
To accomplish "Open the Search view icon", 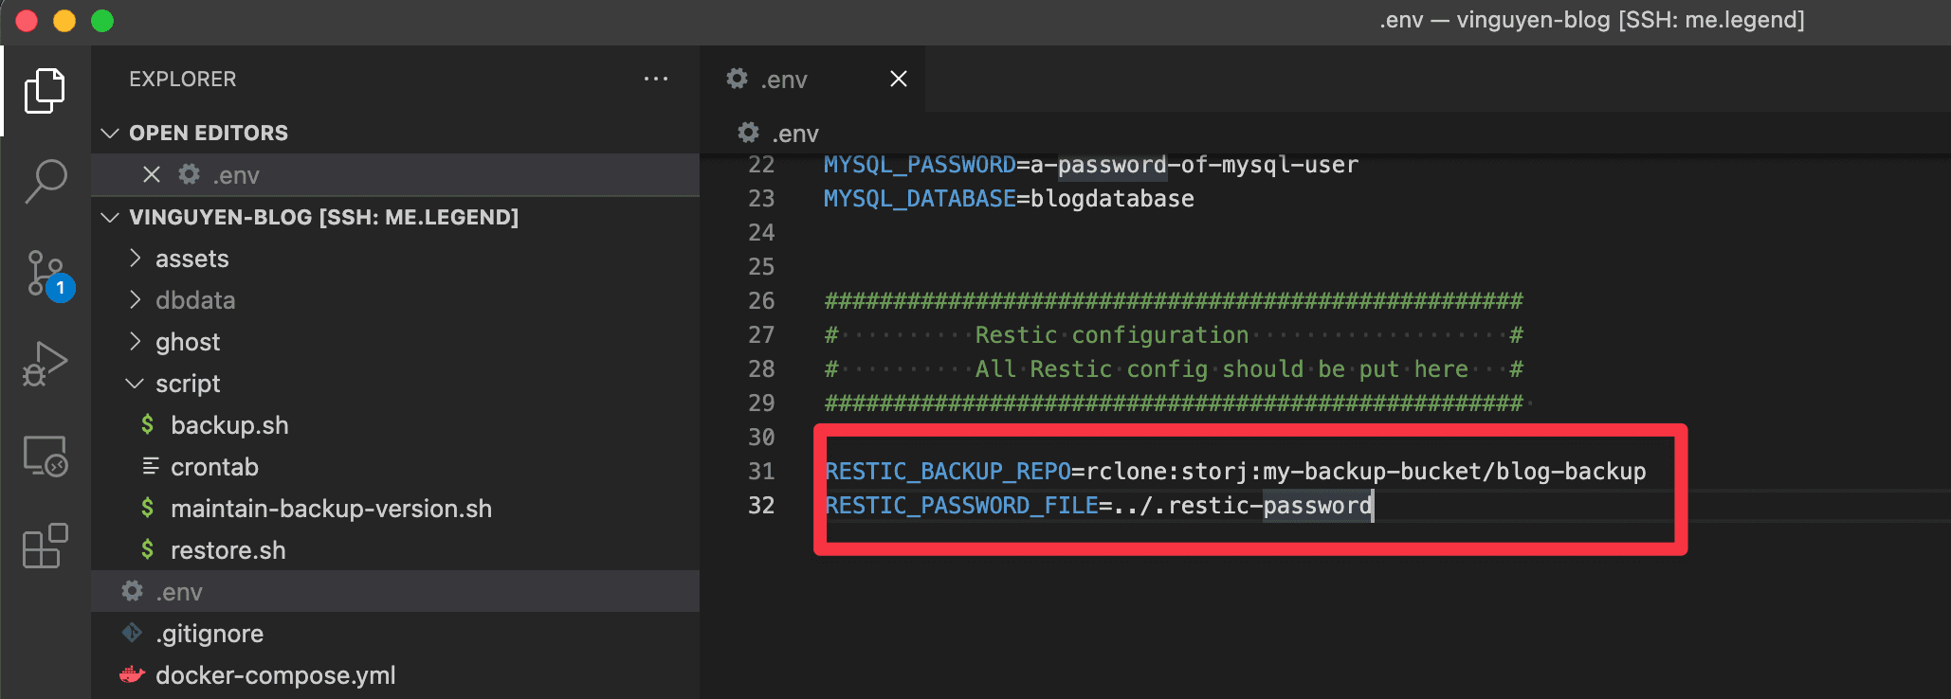I will click(x=45, y=181).
